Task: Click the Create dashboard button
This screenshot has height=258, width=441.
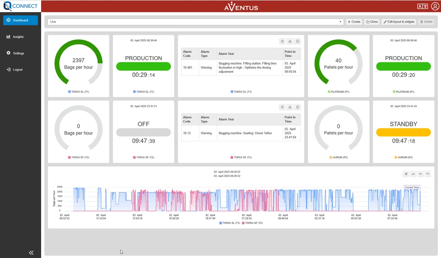Action: 354,22
